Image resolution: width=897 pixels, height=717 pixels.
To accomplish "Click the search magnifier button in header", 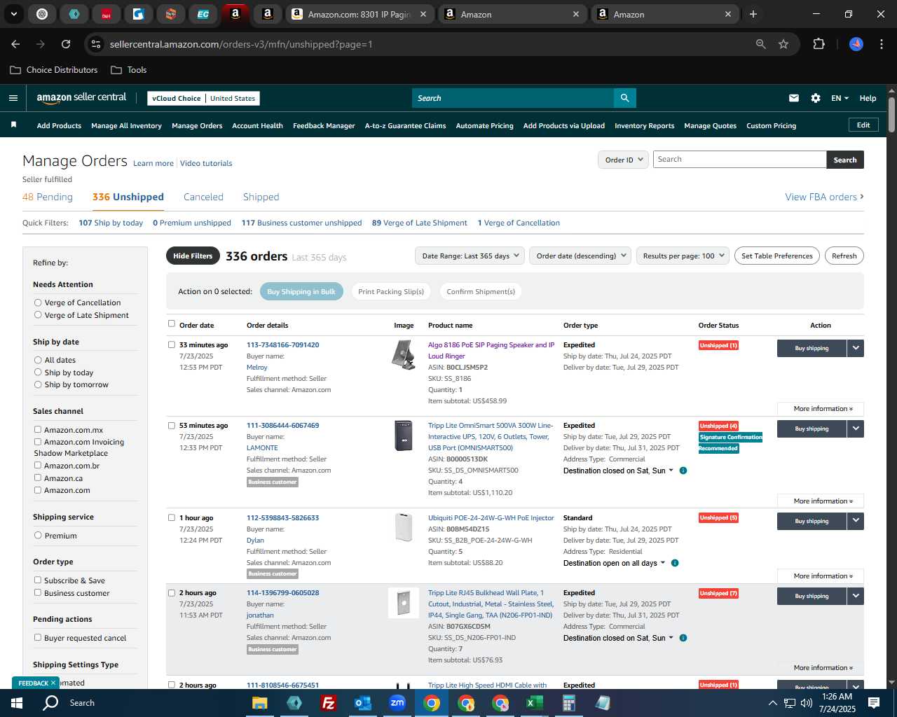I will (624, 98).
